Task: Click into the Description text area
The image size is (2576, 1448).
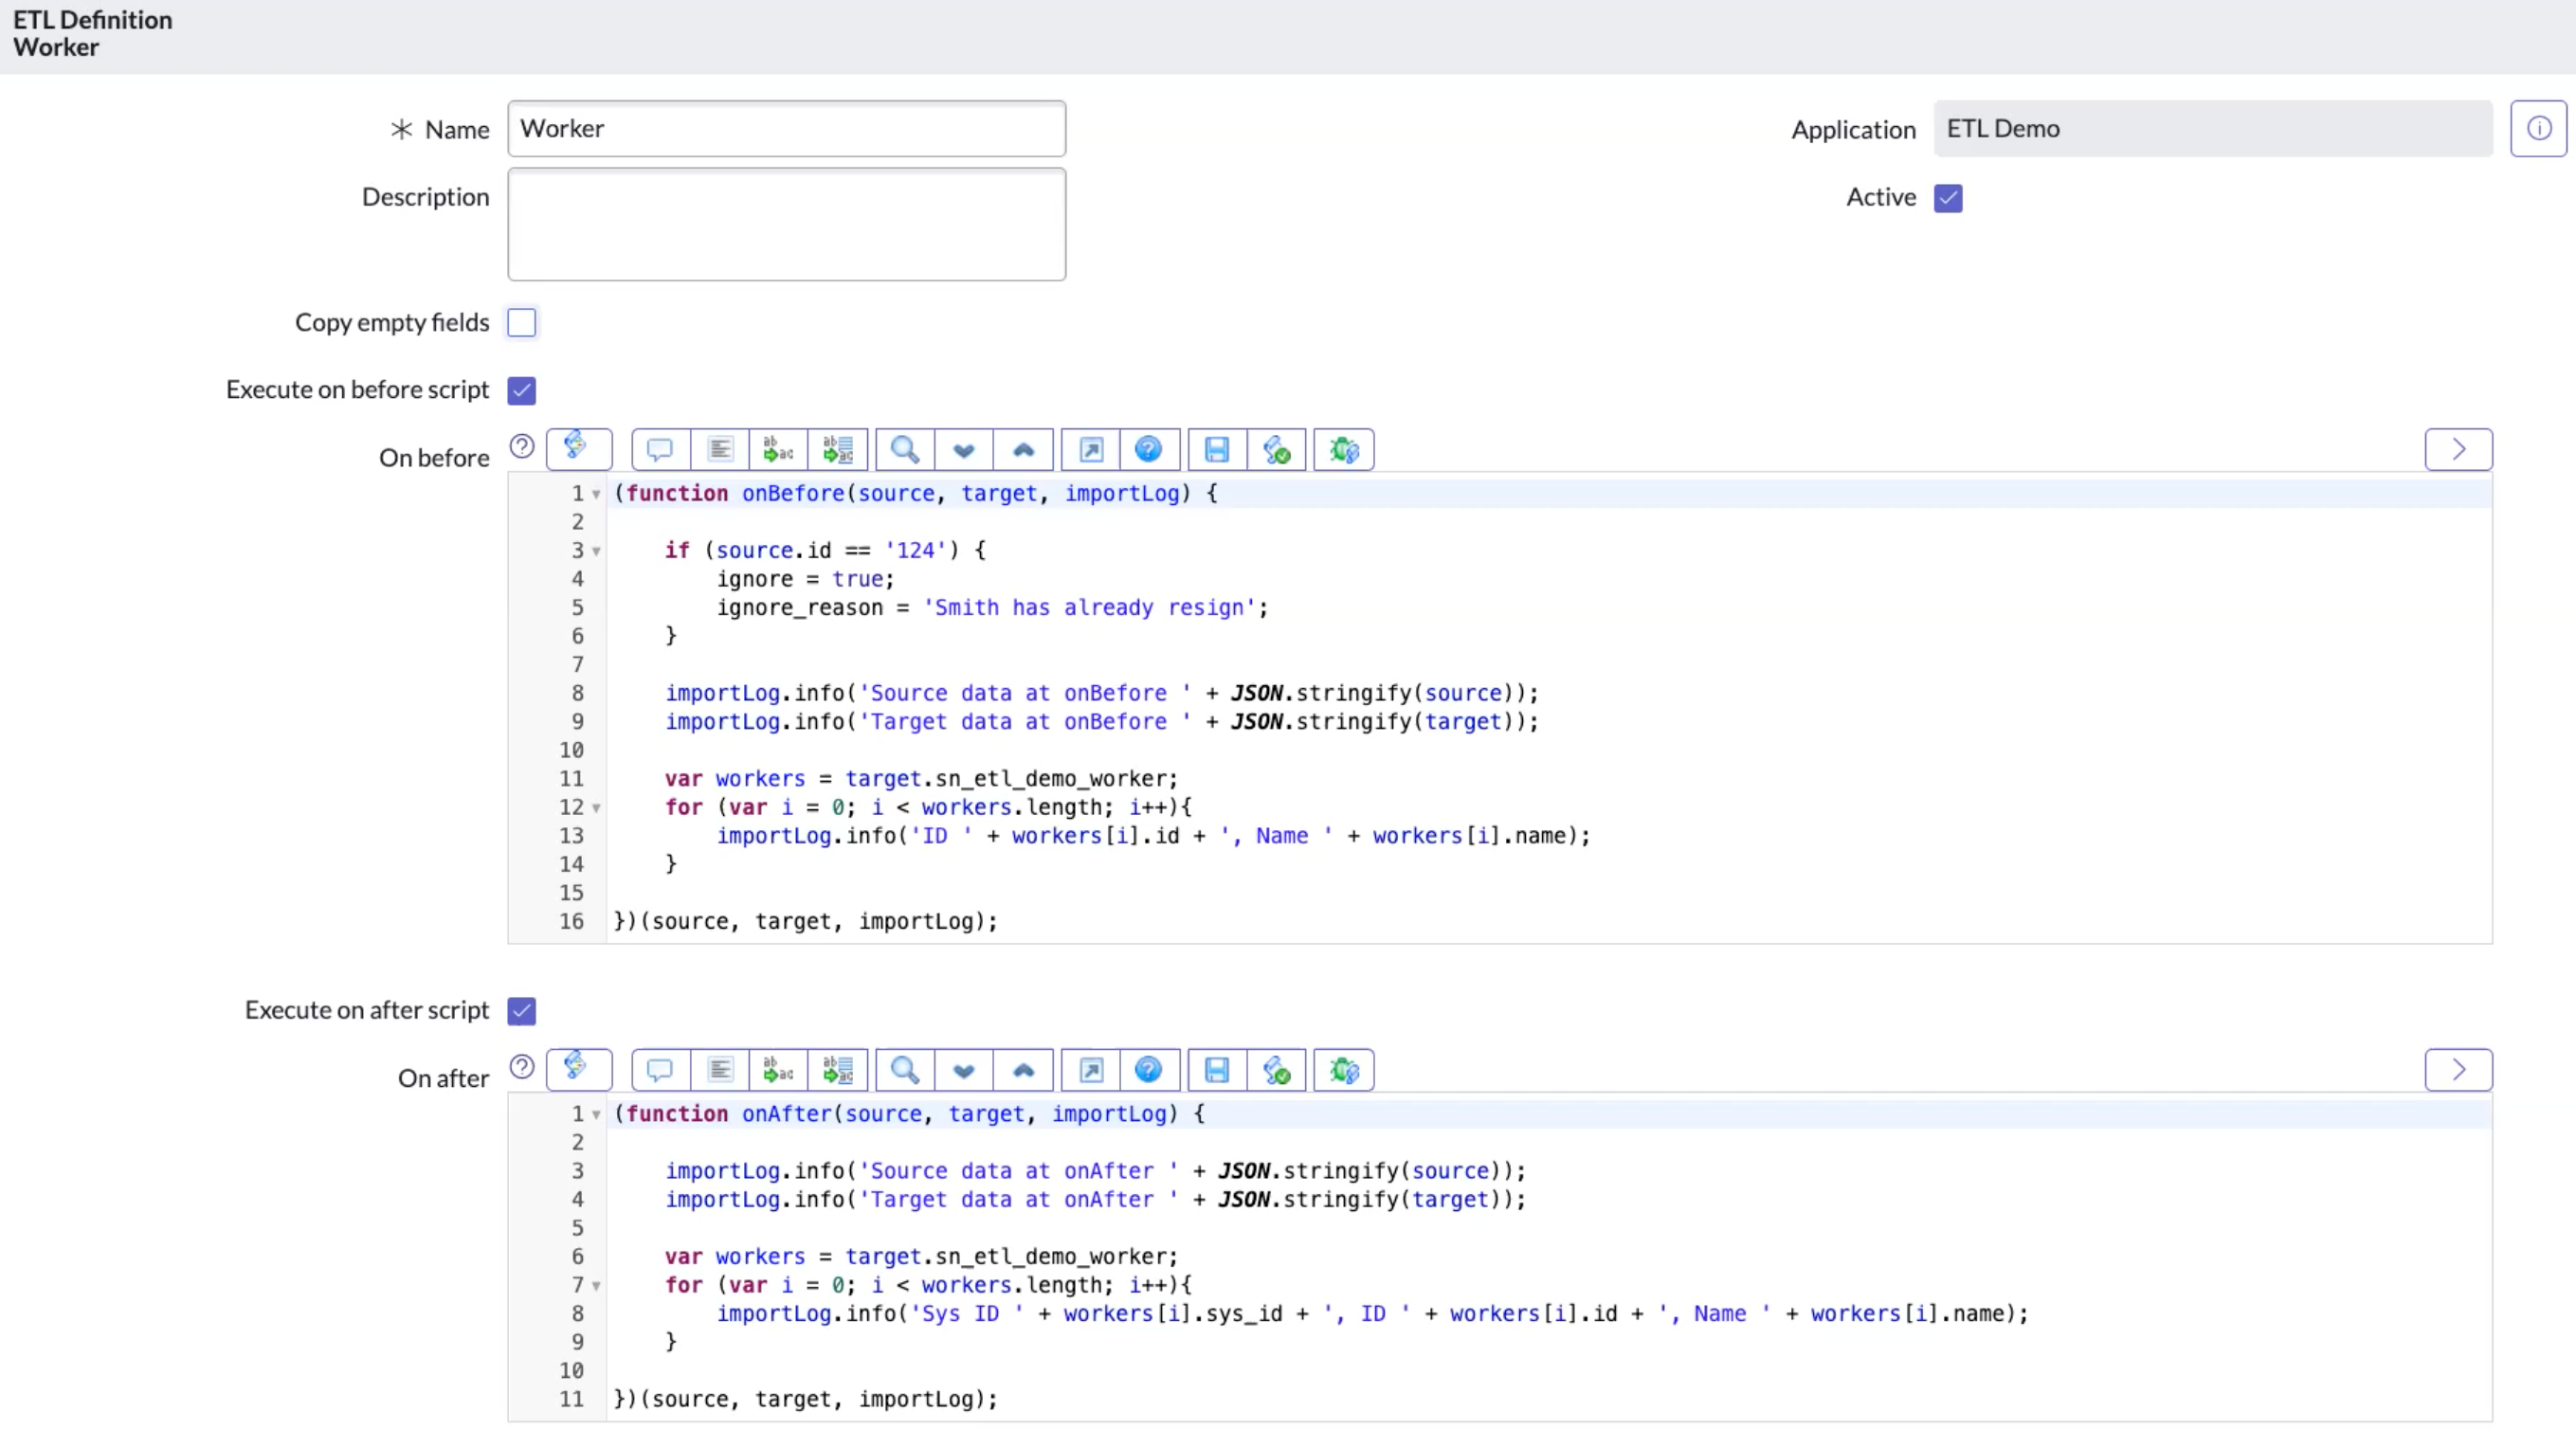Action: 787,224
